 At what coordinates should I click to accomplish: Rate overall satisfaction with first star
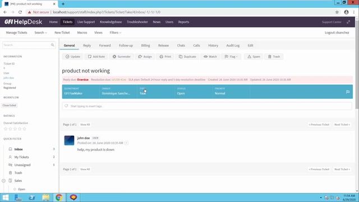[x=6, y=128]
